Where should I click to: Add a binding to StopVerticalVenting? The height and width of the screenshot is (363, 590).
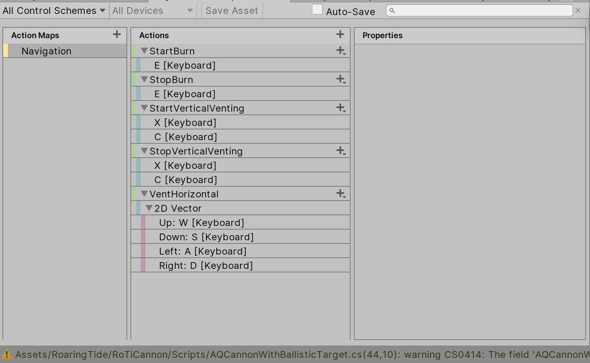[340, 151]
